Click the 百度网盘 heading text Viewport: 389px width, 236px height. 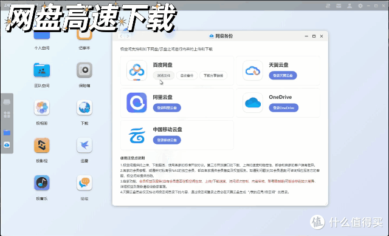coord(162,65)
